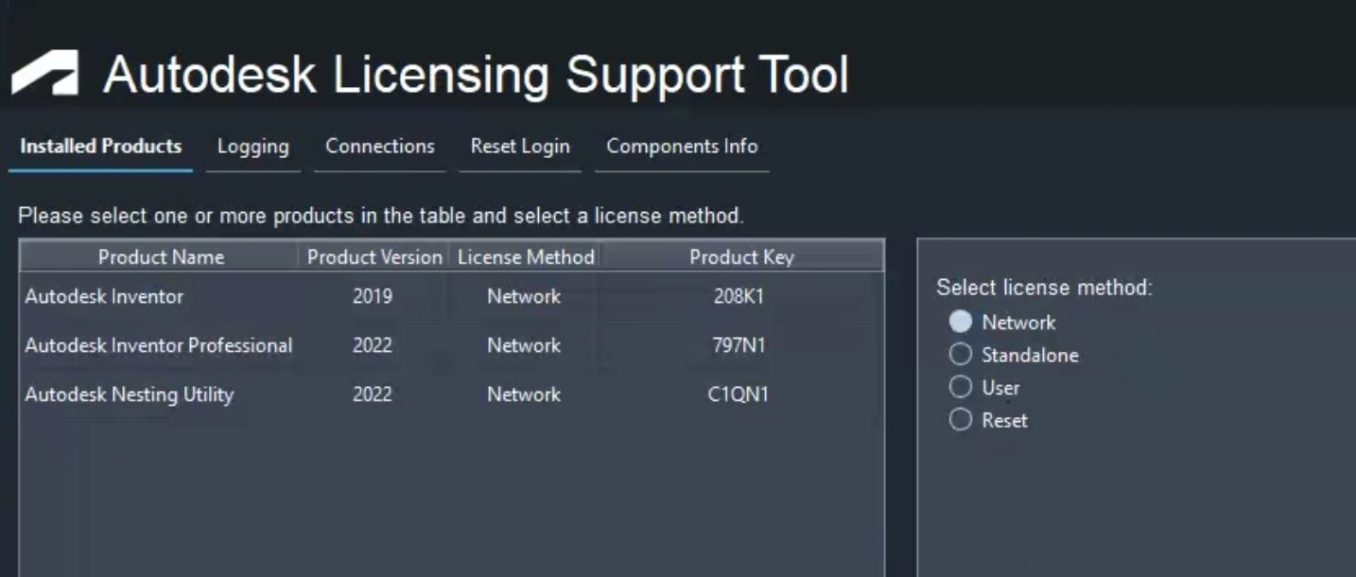Select the User license method

point(961,387)
